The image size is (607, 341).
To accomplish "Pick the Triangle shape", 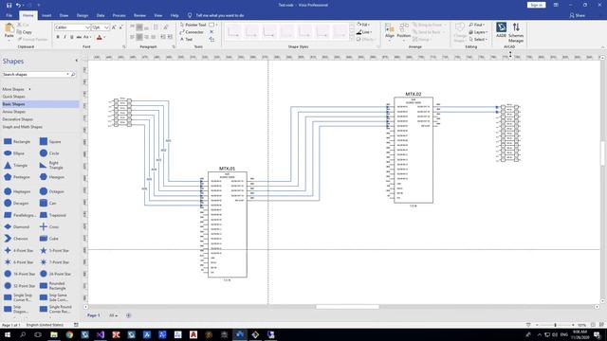I will coord(16,165).
